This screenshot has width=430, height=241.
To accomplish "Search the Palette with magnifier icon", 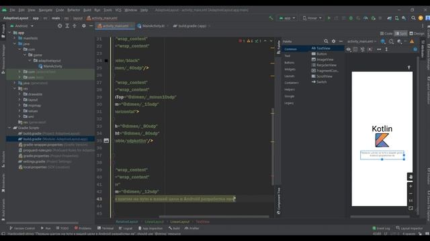I will point(326,42).
